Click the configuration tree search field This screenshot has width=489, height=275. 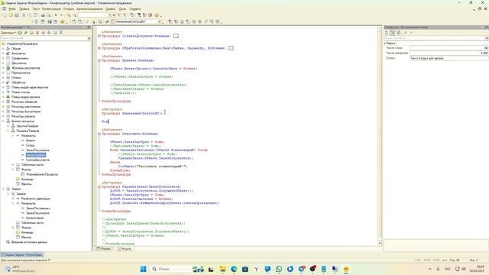(44, 38)
